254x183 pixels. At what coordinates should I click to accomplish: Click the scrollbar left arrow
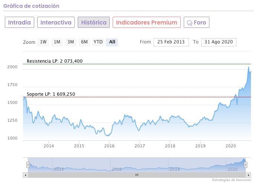tap(25, 175)
